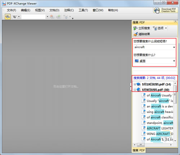Image resolution: width=180 pixels, height=155 pixels.
Task: Click page icon beside 'an aircraft is a dev'
Action: 143,106
